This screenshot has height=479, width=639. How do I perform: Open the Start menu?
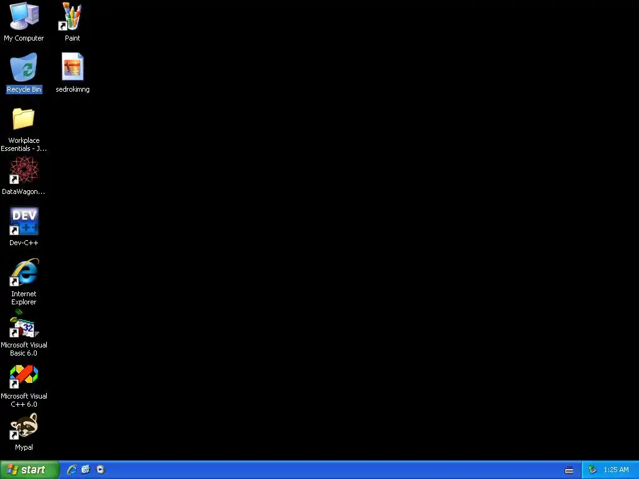(x=29, y=470)
